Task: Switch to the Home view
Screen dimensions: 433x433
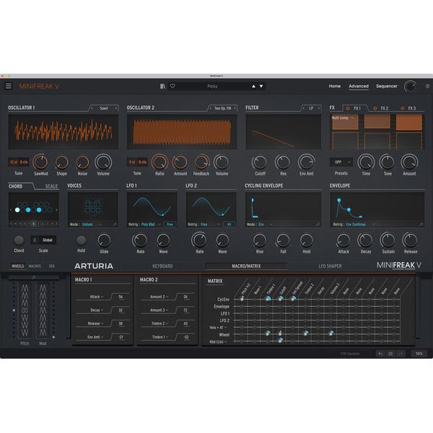Action: (334, 86)
